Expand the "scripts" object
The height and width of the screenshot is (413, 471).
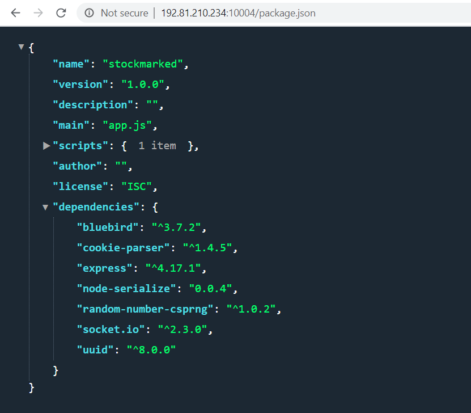[x=46, y=146]
